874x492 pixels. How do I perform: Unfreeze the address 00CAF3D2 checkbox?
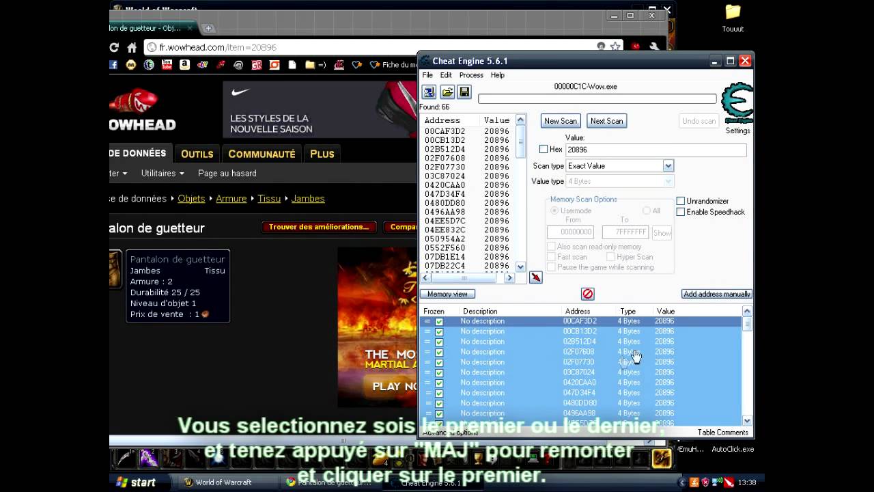pyautogui.click(x=439, y=321)
